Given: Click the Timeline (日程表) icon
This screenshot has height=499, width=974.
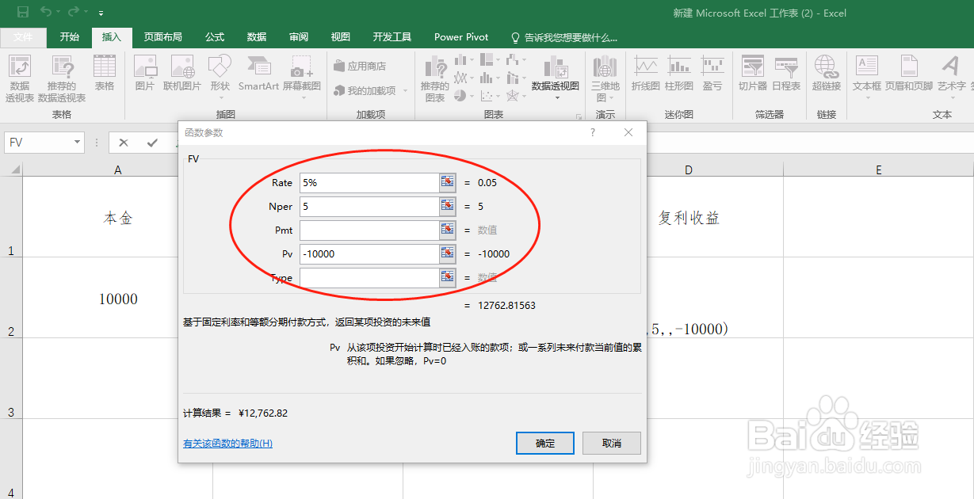Looking at the screenshot, I should tap(786, 74).
